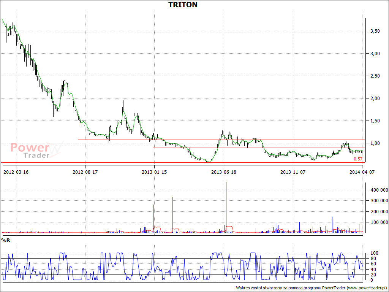Select the 200 000 volume axis label
The image size is (389, 292).
379,212
